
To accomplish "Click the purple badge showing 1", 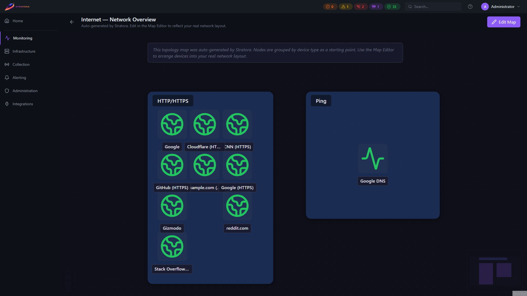I will [x=376, y=7].
